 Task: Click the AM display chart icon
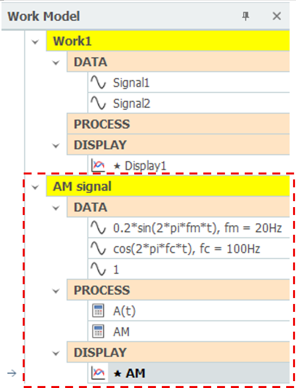pos(98,373)
